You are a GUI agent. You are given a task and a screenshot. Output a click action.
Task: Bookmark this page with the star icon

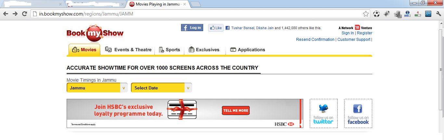coord(366,14)
